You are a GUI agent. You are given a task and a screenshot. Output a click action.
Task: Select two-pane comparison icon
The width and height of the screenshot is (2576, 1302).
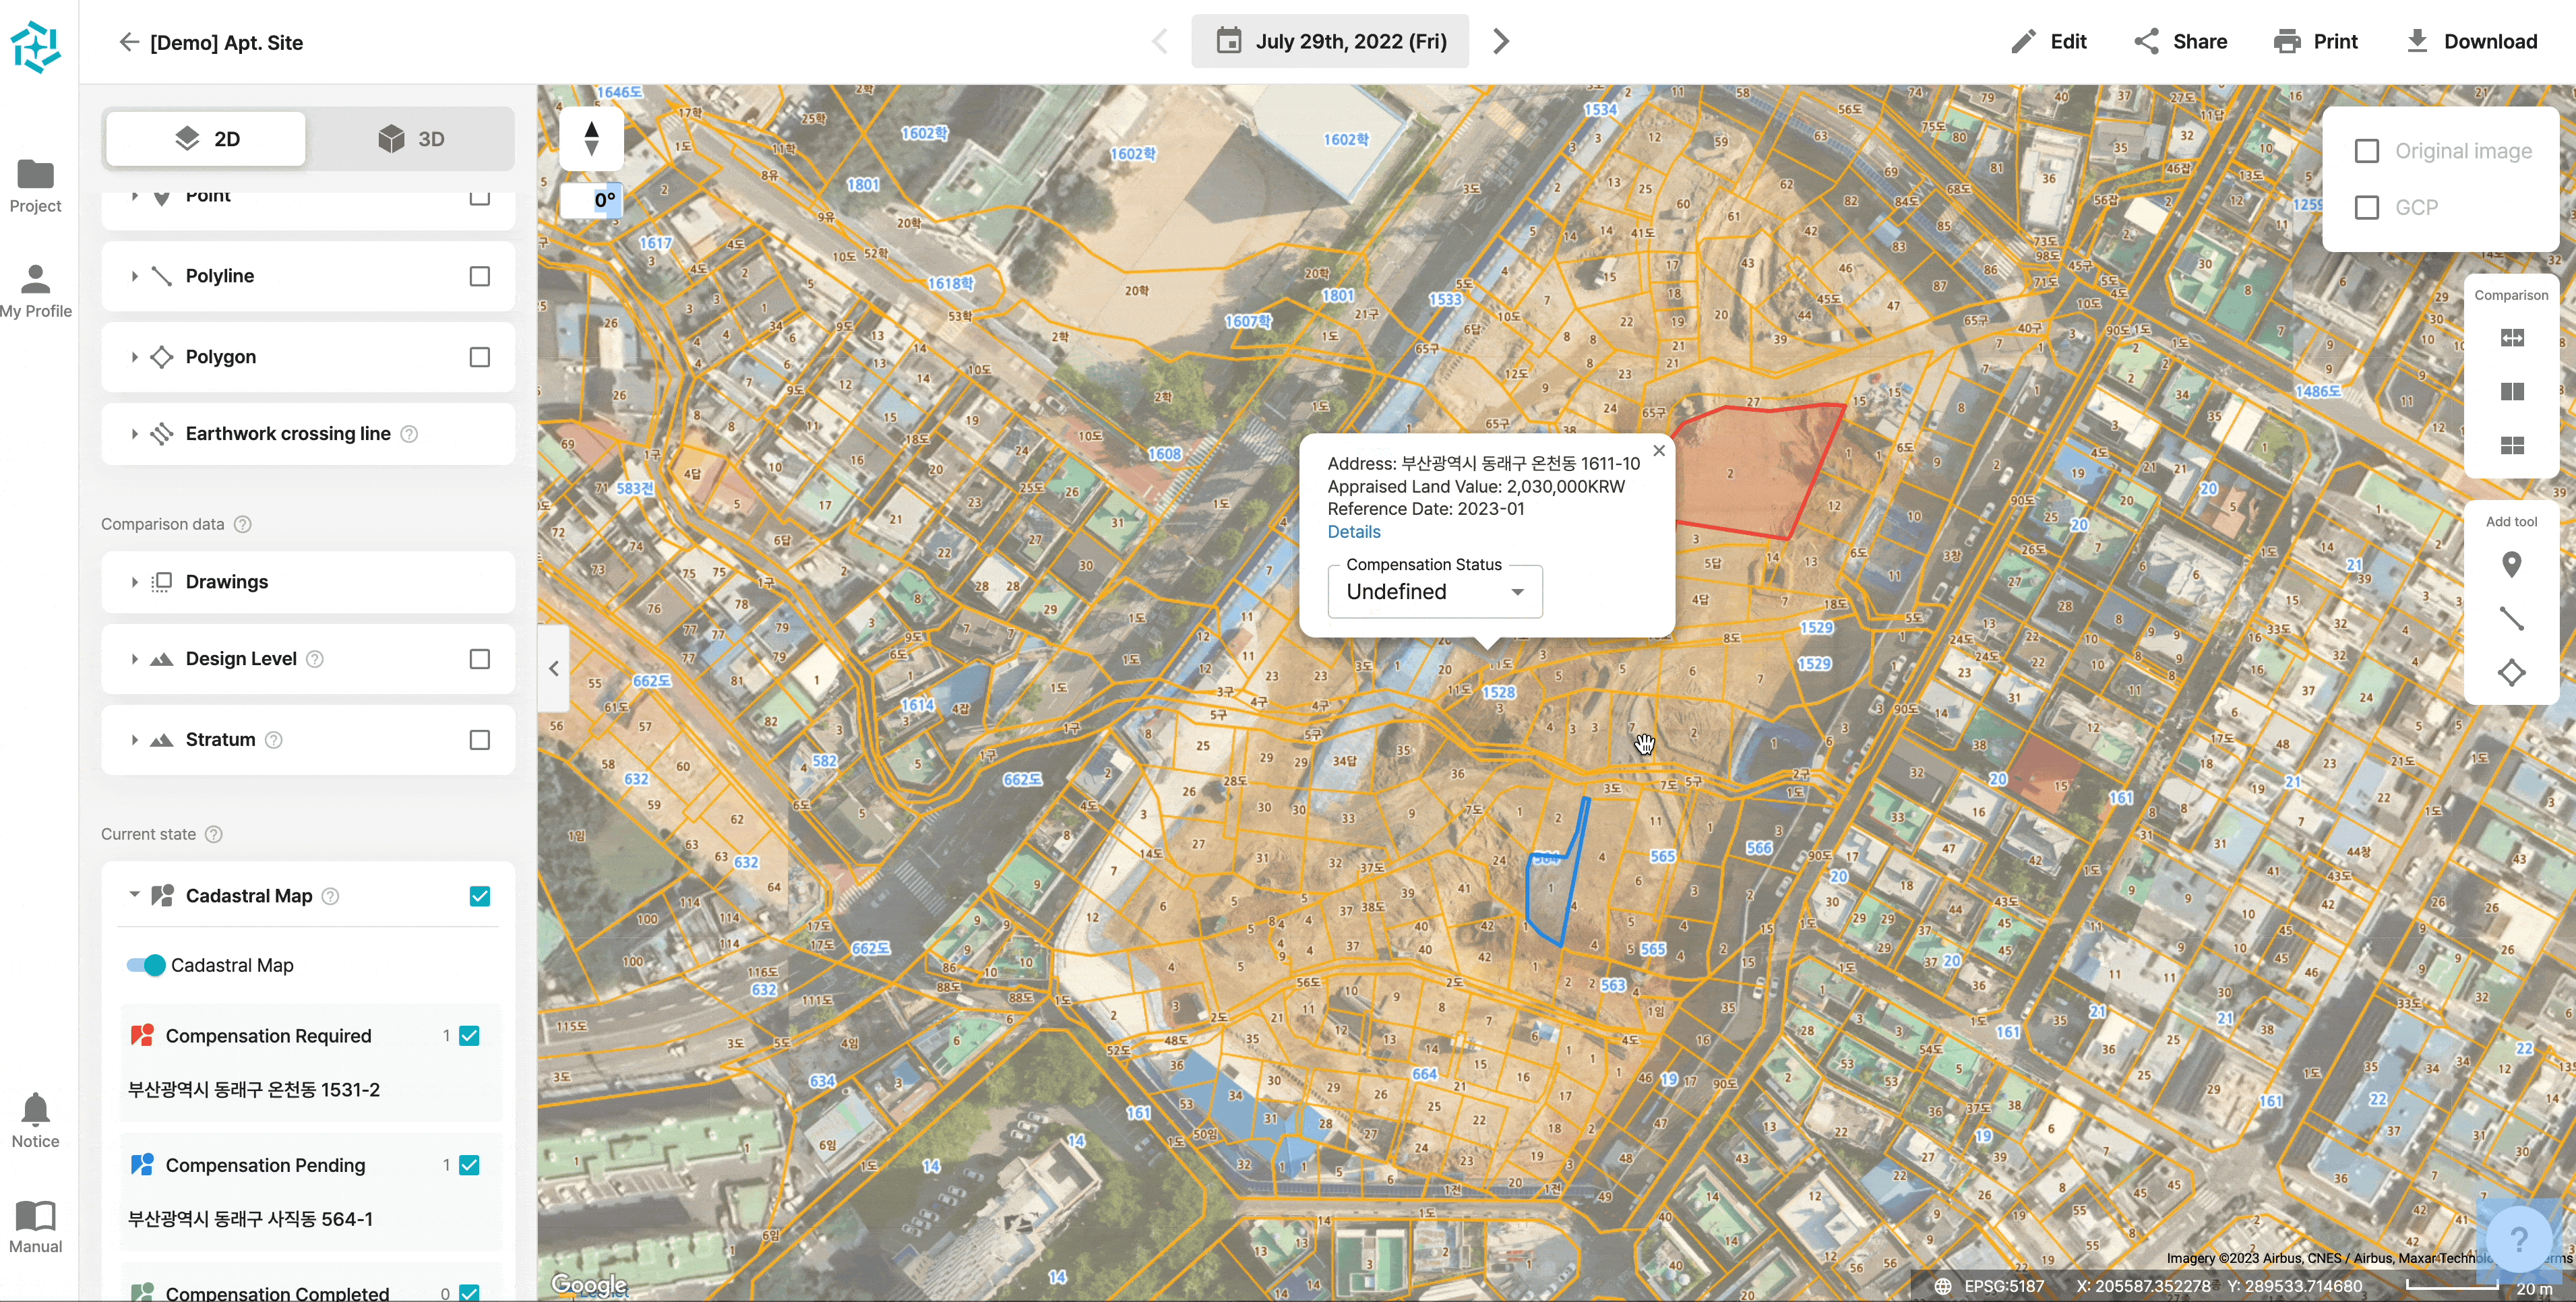tap(2512, 392)
